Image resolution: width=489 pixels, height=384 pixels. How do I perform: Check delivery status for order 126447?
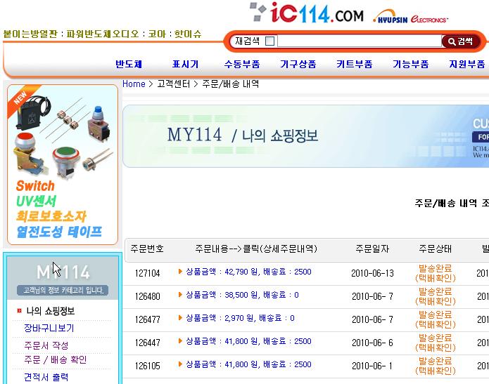[x=435, y=342]
